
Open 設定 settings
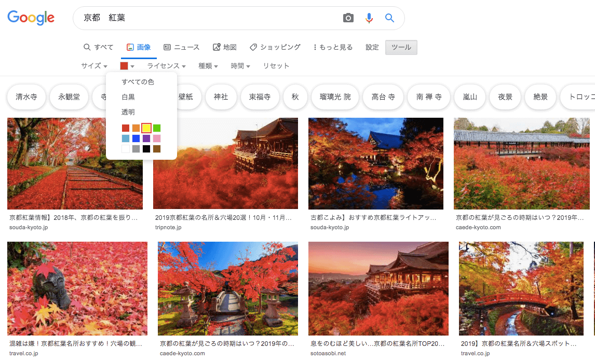click(x=372, y=47)
